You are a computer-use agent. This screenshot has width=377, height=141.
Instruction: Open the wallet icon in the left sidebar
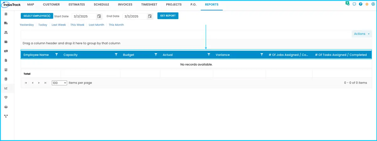pyautogui.click(x=6, y=42)
